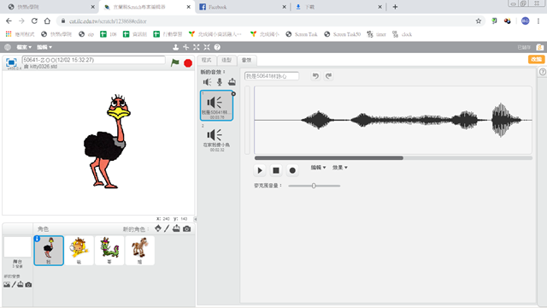Expand the sound Effects dropdown

pos(340,168)
